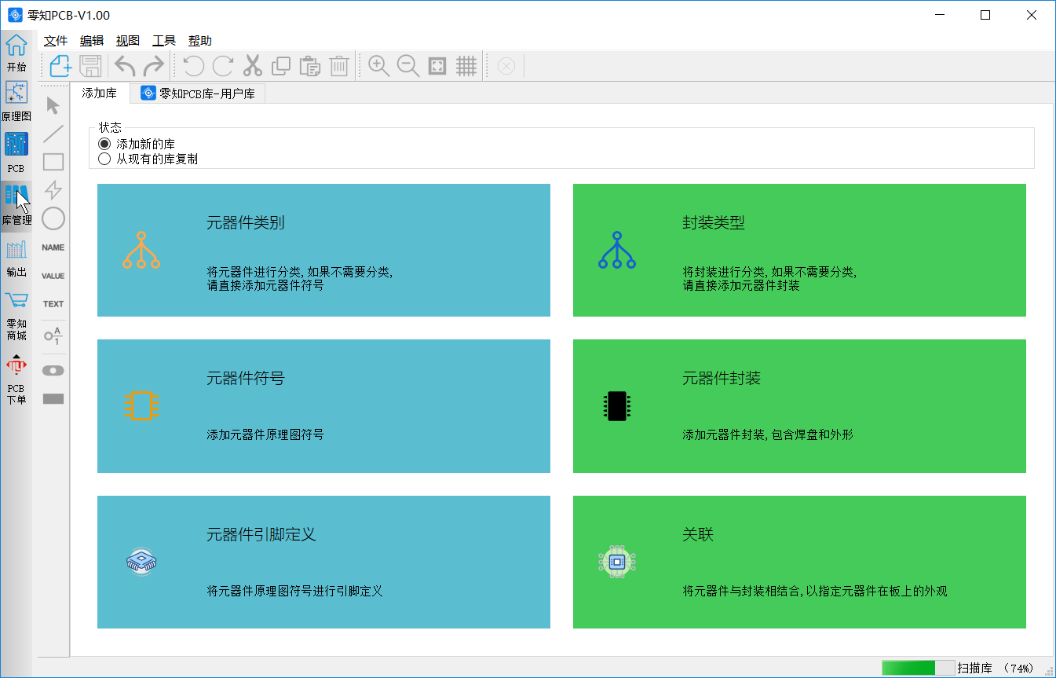Toggle the grid display toolbar icon

pos(466,66)
